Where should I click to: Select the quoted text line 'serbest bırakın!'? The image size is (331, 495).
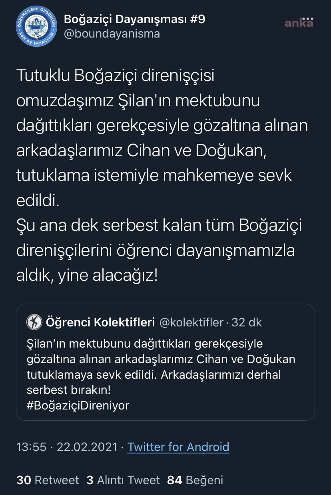pos(68,390)
